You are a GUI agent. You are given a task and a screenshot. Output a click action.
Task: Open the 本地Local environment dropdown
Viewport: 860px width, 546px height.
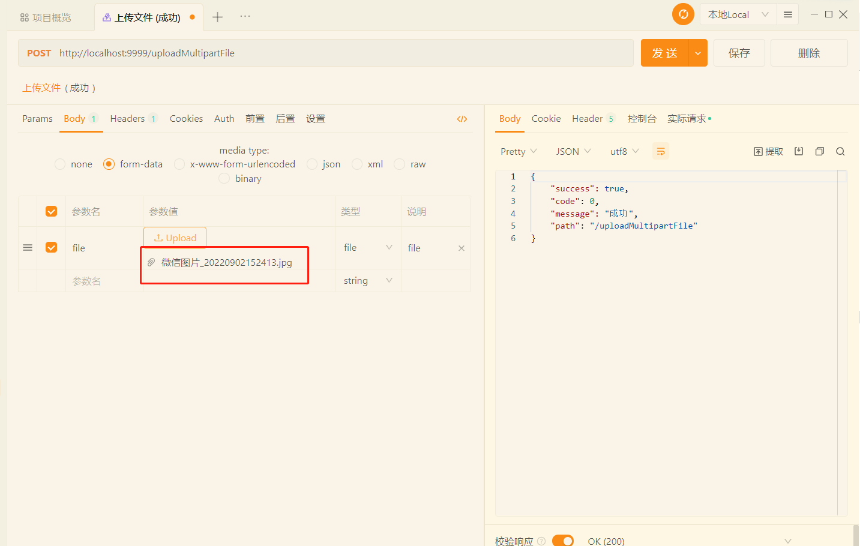tap(737, 14)
